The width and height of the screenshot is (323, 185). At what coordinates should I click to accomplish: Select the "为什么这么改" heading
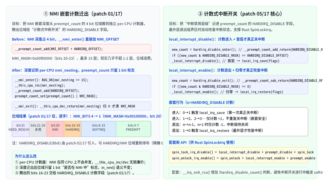pyautogui.click(x=26, y=156)
